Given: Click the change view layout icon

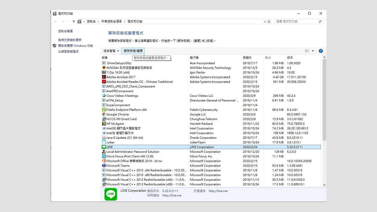Looking at the screenshot, I should tap(307, 51).
